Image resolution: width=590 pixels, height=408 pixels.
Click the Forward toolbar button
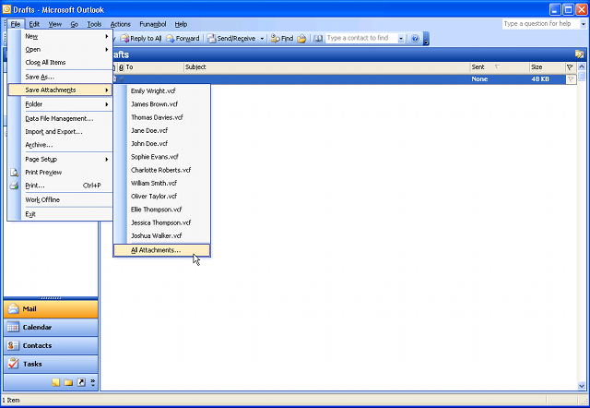(183, 38)
